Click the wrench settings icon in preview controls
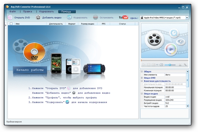198x132 pixels. pos(185,65)
